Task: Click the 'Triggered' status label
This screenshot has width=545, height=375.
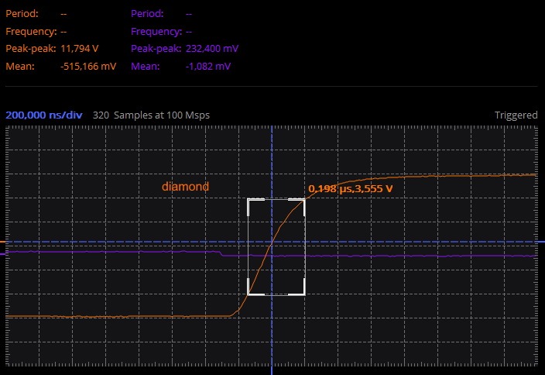Action: coord(516,115)
